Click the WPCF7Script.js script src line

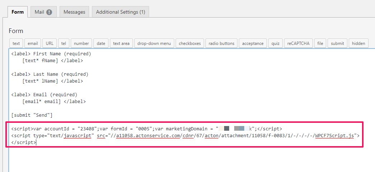pyautogui.click(x=185, y=136)
